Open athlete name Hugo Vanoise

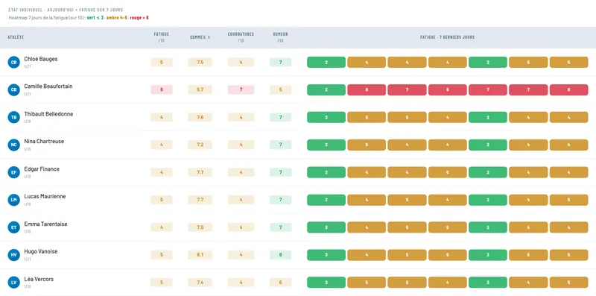click(41, 251)
